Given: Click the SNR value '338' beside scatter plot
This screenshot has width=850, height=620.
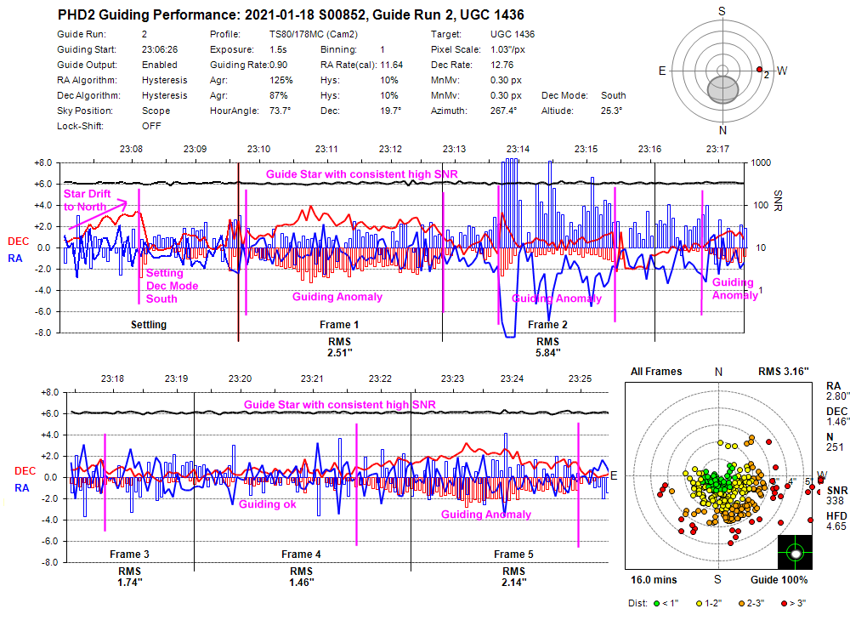Looking at the screenshot, I should [x=835, y=500].
